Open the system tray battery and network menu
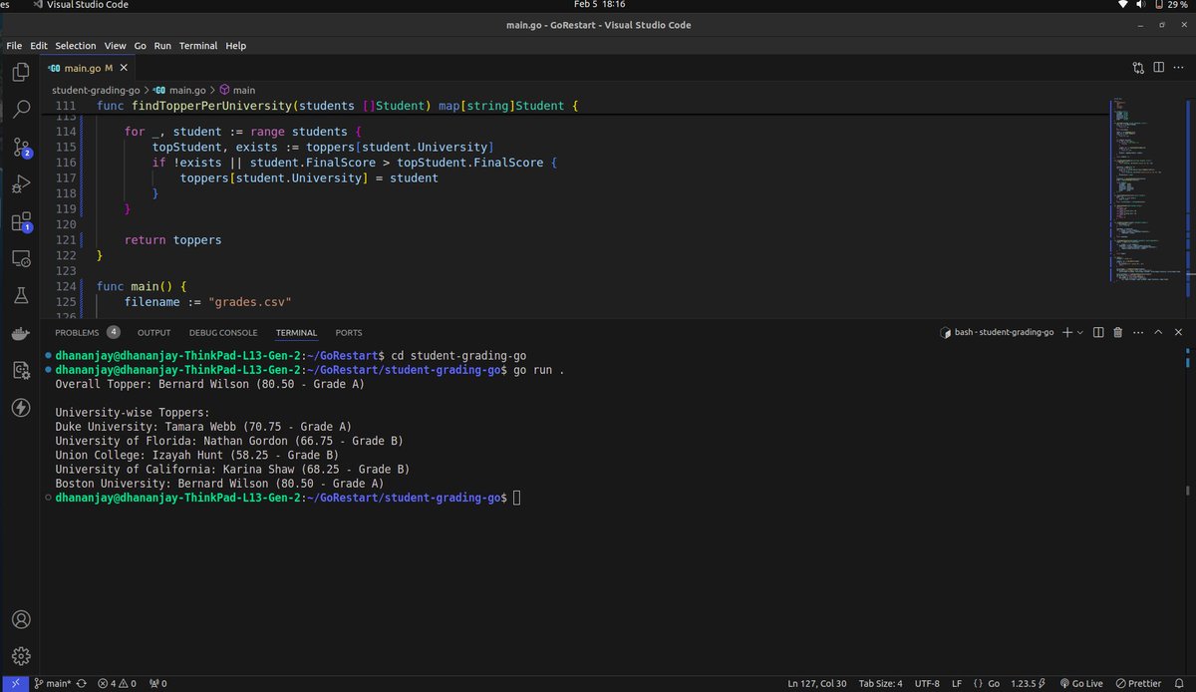This screenshot has width=1196, height=692. click(x=1154, y=6)
